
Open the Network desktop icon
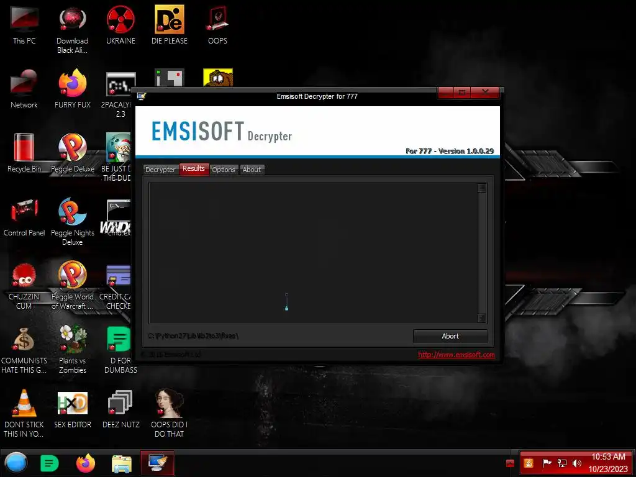(x=24, y=89)
